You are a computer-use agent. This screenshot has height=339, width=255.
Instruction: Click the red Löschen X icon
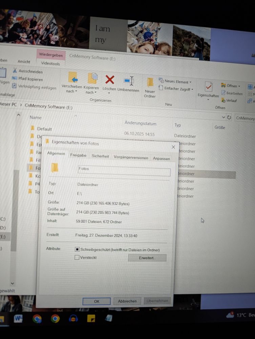[x=110, y=80]
